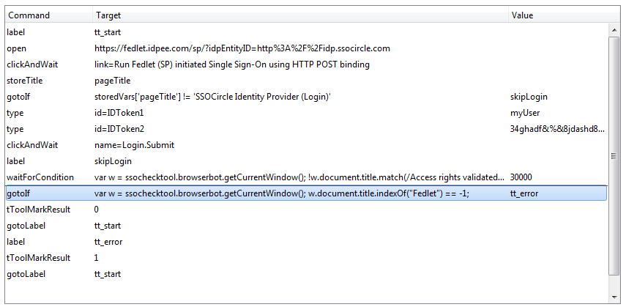This screenshot has height=307, width=626.
Task: Select gotoIf row with skipLogin value
Action: click(307, 97)
